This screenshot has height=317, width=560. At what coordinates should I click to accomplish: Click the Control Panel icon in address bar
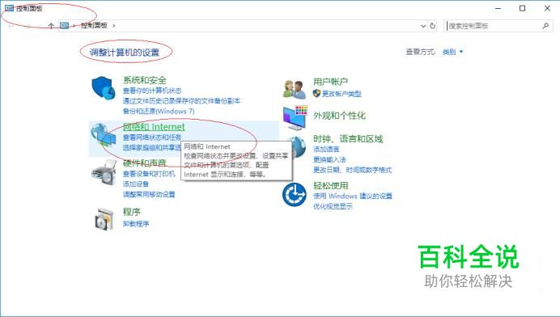(64, 25)
